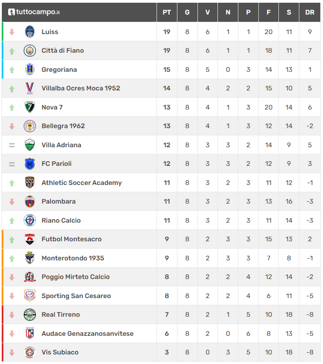Click the Villalba Ocres Moca crest
This screenshot has height=364, width=323.
[30, 88]
